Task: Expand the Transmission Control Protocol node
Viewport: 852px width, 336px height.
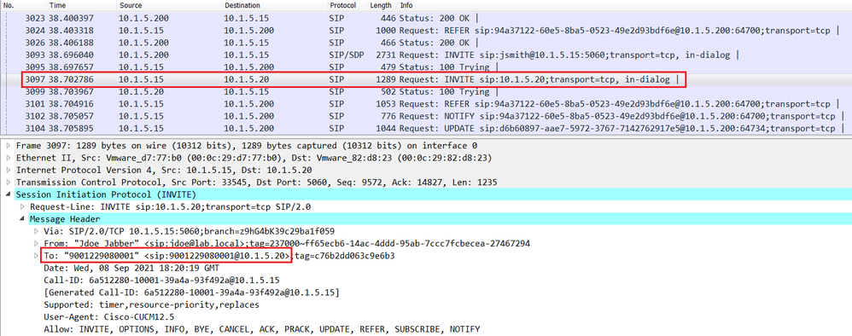Action: (x=9, y=182)
